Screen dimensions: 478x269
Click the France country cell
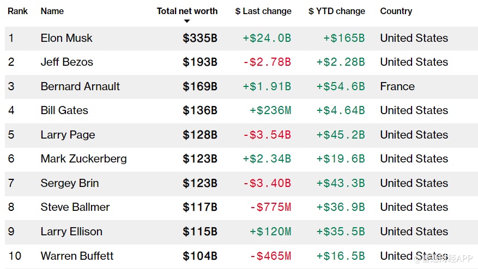[x=397, y=86]
